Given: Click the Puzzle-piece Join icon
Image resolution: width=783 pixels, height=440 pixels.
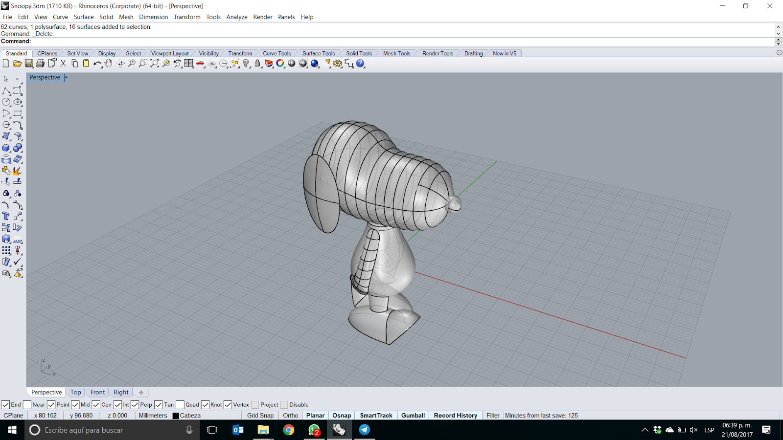Looking at the screenshot, I should [6, 171].
